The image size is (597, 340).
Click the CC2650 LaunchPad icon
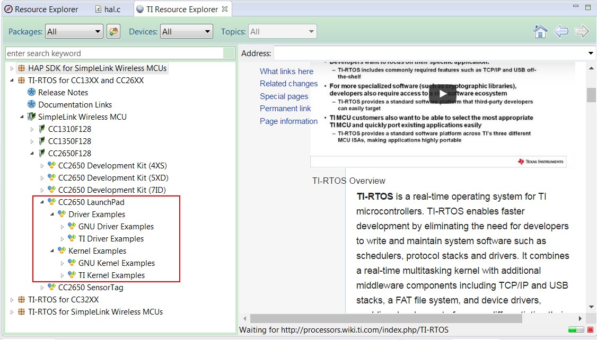point(52,202)
